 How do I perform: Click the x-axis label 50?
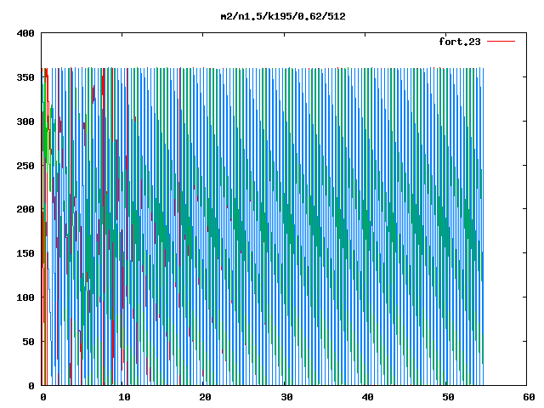pos(448,397)
